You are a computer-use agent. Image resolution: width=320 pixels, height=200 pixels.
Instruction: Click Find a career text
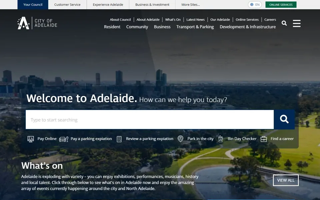(x=282, y=139)
